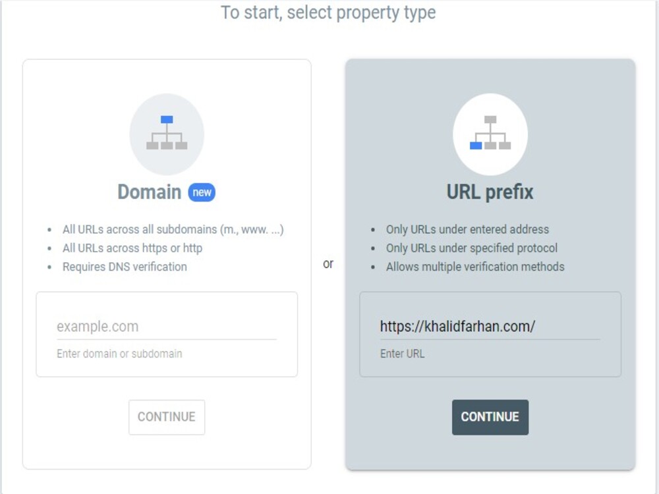
Task: Click the gray root node of URL prefix icon
Action: (490, 119)
